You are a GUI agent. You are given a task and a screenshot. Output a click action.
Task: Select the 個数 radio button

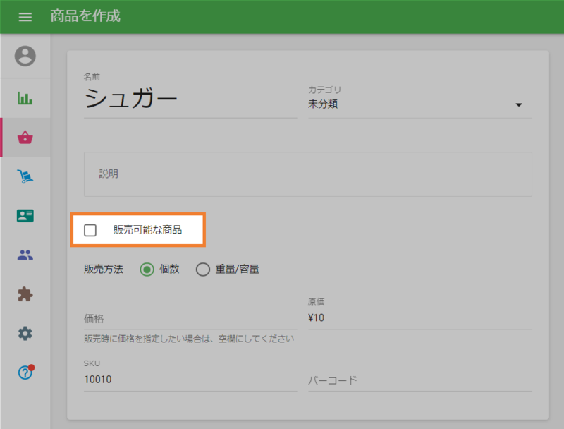[x=147, y=269]
